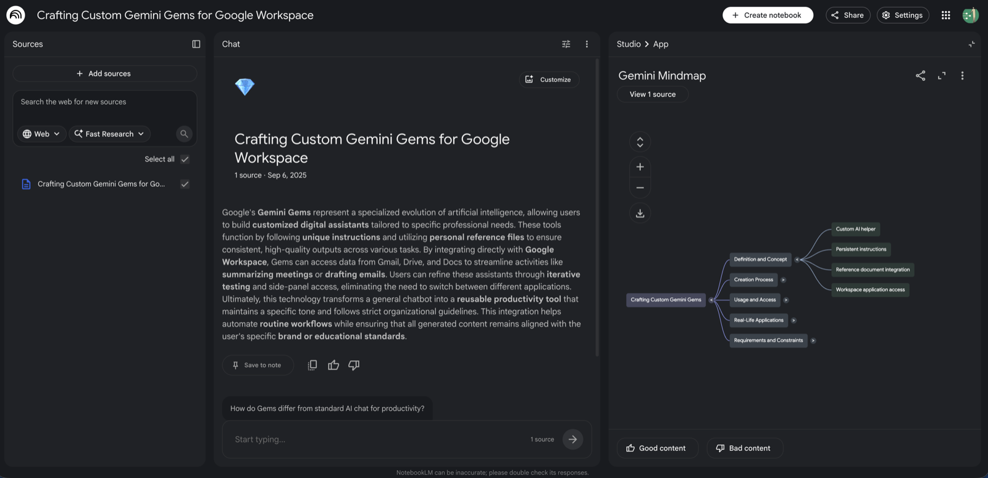The height and width of the screenshot is (478, 988).
Task: Rate mindmap as Bad content
Action: click(744, 448)
